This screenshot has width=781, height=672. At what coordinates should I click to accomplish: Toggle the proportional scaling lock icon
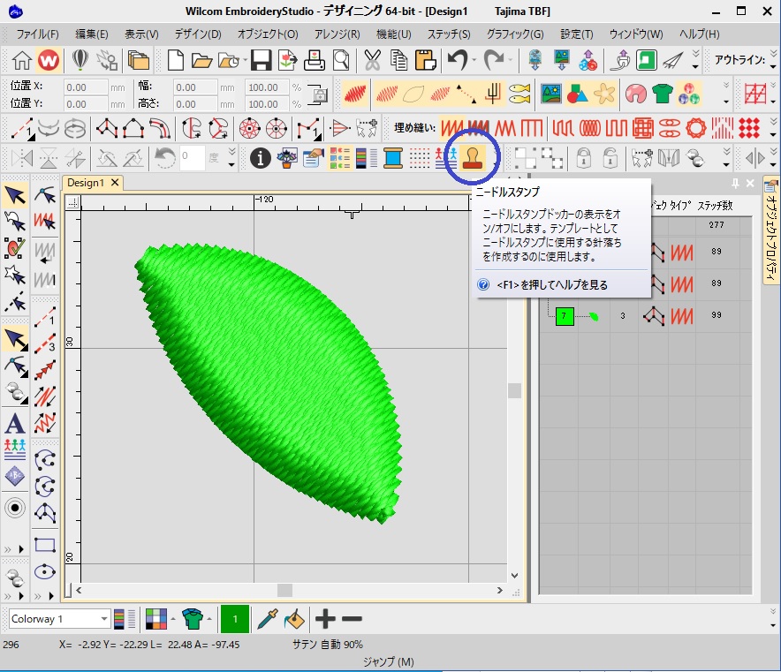[320, 94]
